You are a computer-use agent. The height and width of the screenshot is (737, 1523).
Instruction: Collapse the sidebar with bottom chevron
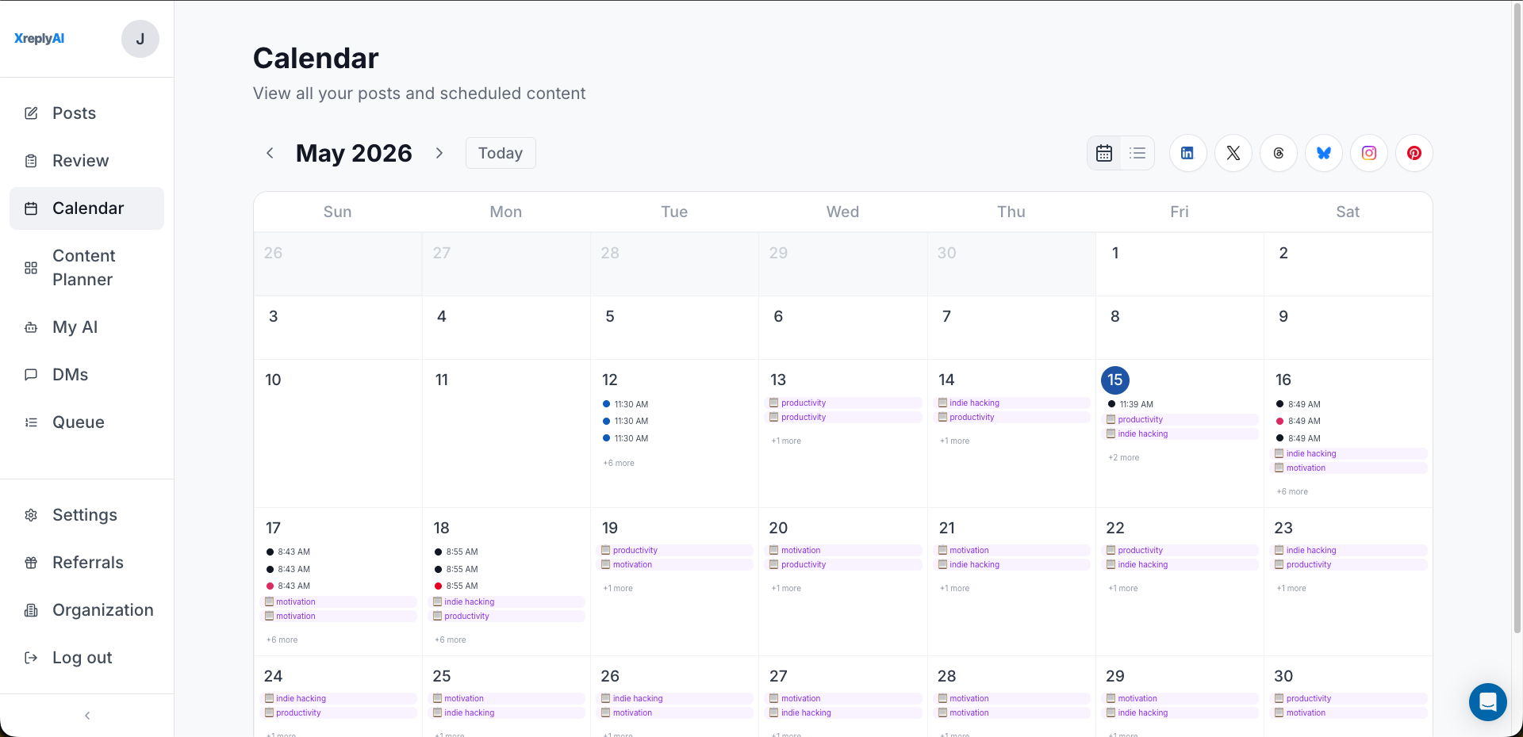click(87, 716)
